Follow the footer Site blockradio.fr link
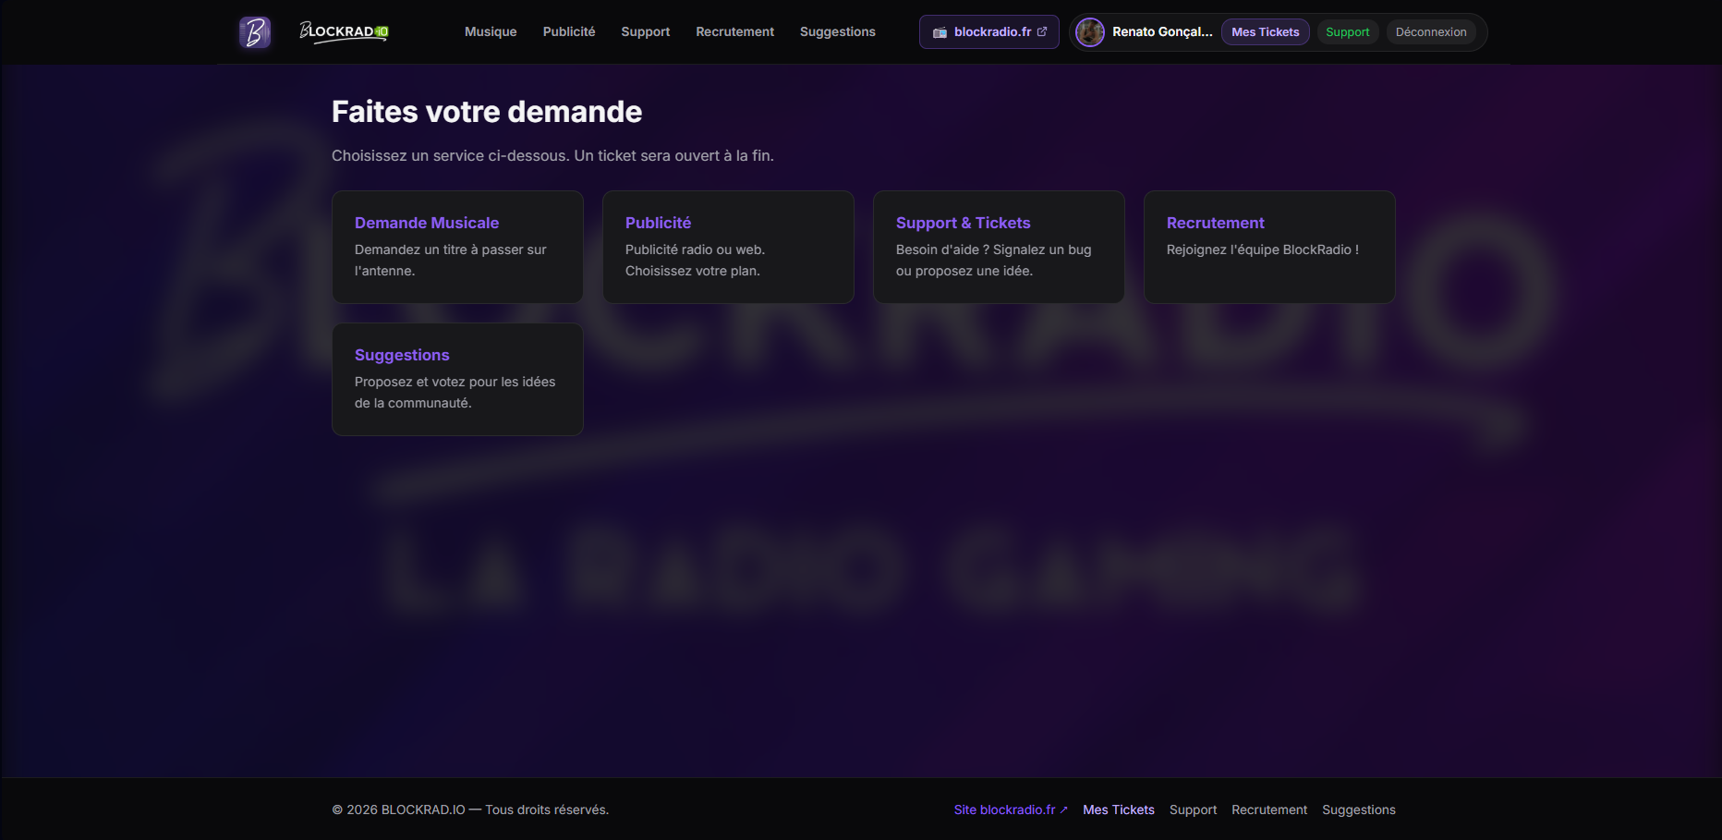The image size is (1722, 840). click(x=1011, y=810)
